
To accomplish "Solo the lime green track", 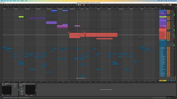I will 171,17.
